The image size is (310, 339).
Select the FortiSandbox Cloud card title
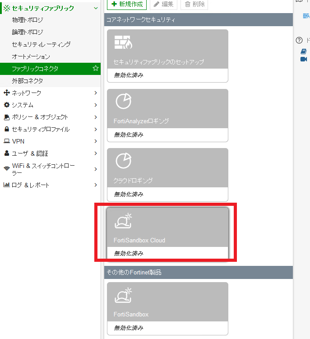tap(139, 240)
